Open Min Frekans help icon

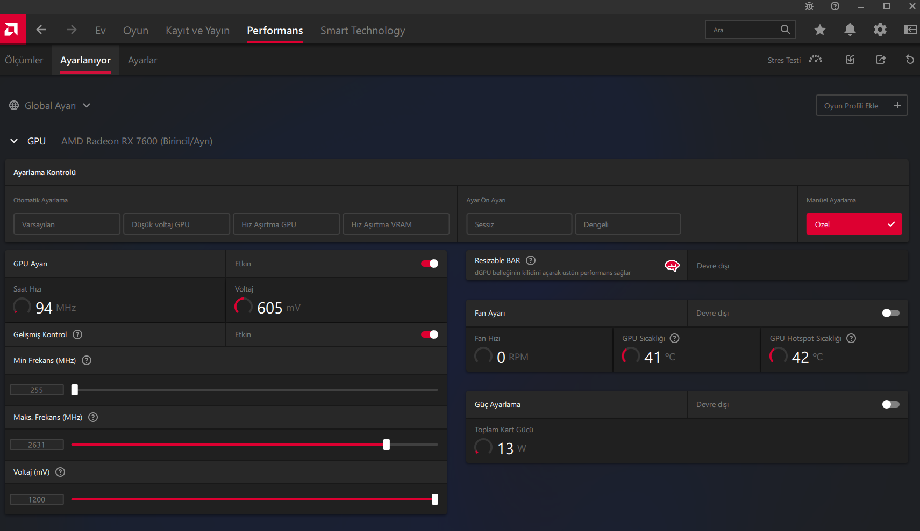click(87, 360)
